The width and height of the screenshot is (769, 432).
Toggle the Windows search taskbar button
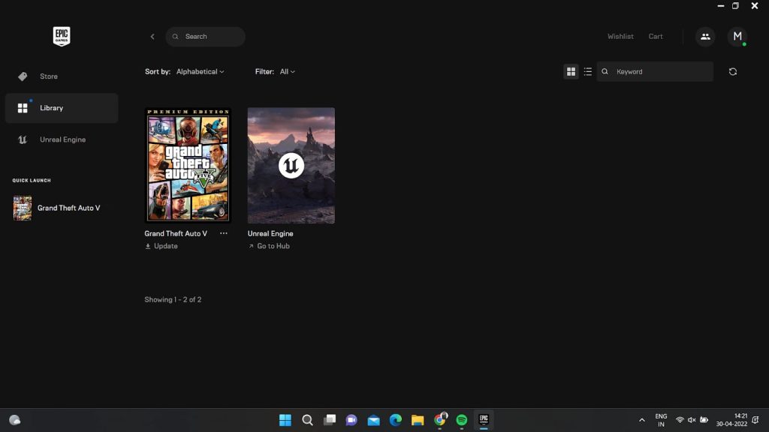pos(307,420)
